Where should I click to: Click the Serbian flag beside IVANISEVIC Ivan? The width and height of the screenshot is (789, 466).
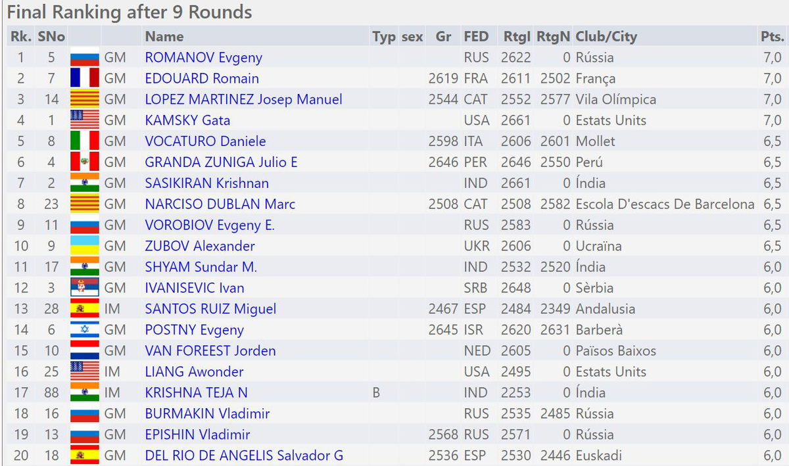click(84, 288)
